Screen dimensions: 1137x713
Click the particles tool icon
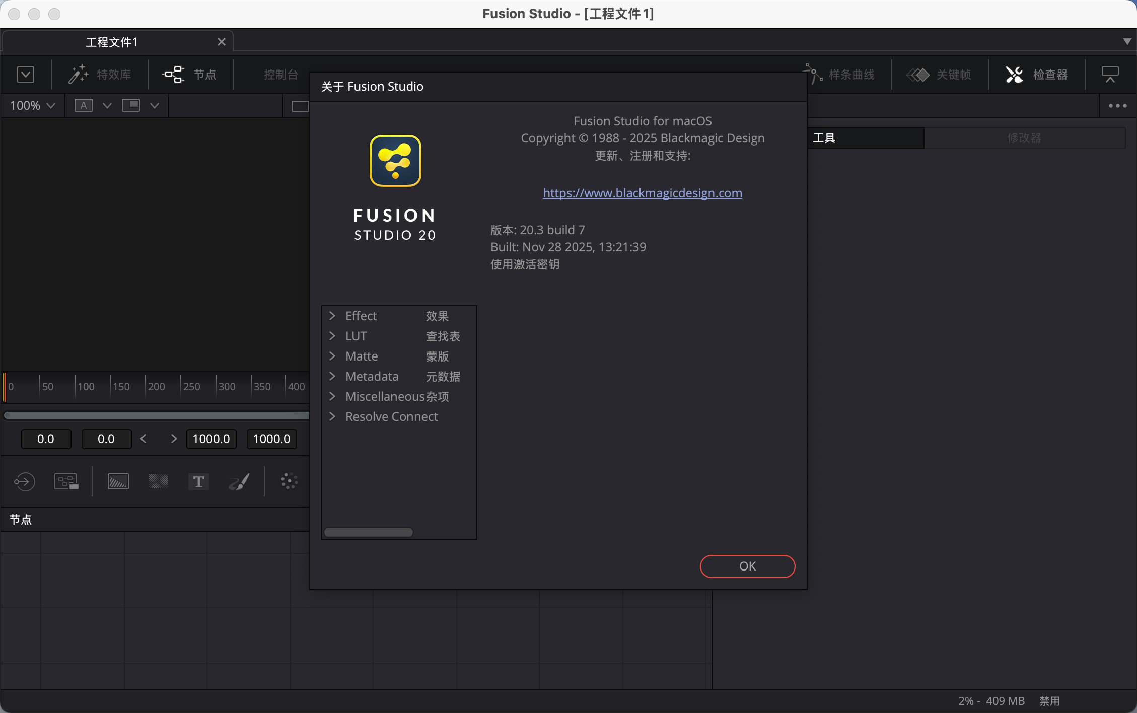pos(289,482)
